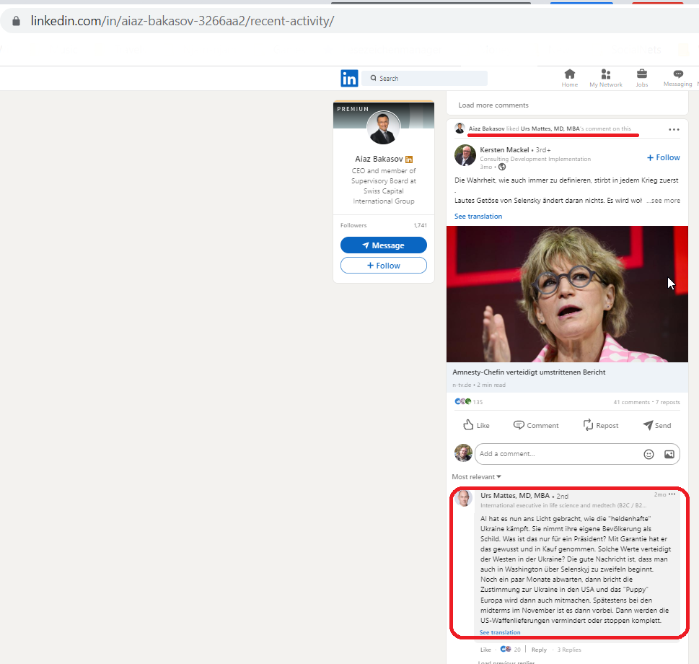Click the search magnifier icon

tap(373, 78)
